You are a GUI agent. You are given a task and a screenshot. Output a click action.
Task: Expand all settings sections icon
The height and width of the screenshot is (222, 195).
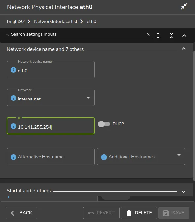(158, 36)
